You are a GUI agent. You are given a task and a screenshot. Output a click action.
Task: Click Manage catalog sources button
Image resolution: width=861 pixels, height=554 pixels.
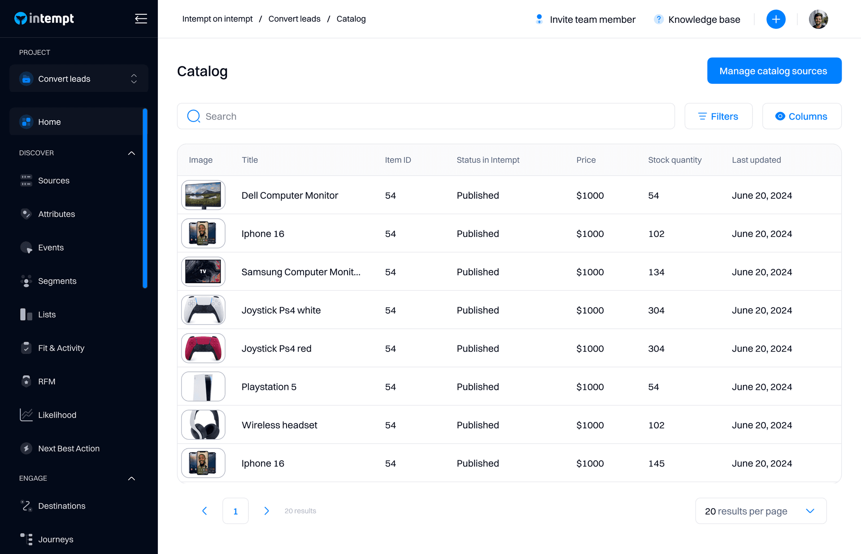coord(774,70)
